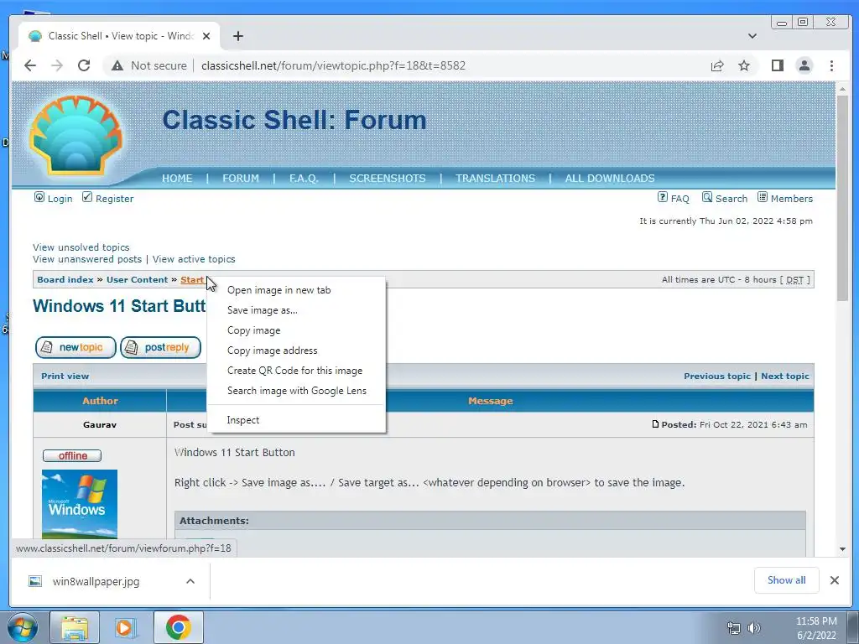Open Print view link

(x=65, y=377)
